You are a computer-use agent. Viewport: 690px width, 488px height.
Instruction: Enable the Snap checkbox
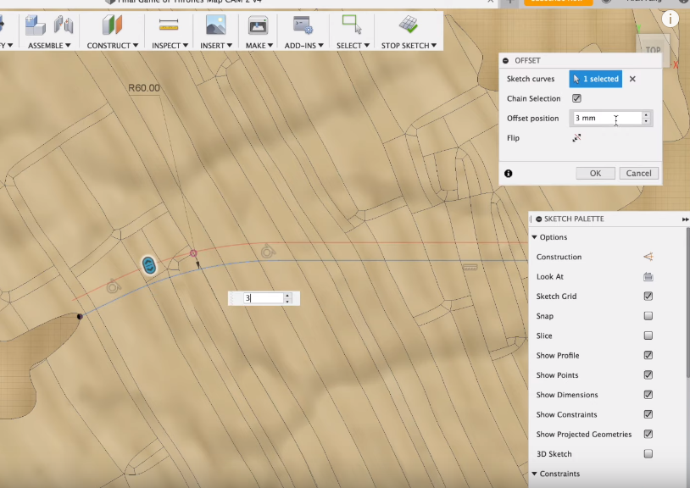tap(648, 316)
